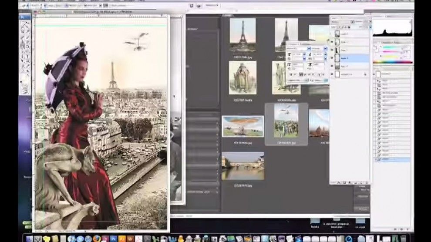
Task: Pick a color from the color ramp bar
Action: click(x=393, y=62)
